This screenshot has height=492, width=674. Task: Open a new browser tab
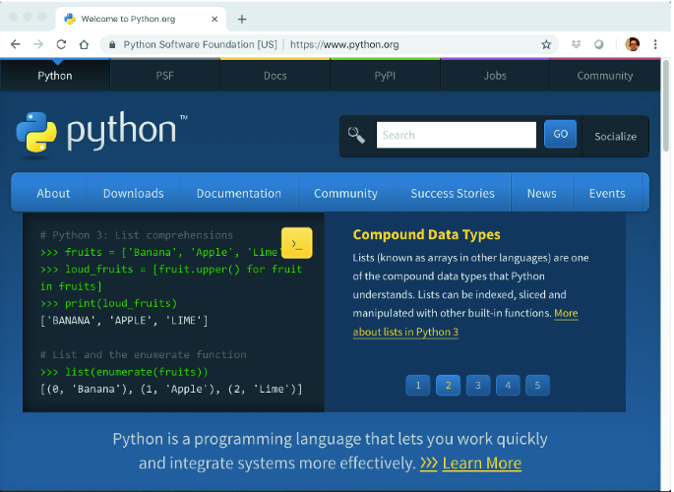pos(242,19)
